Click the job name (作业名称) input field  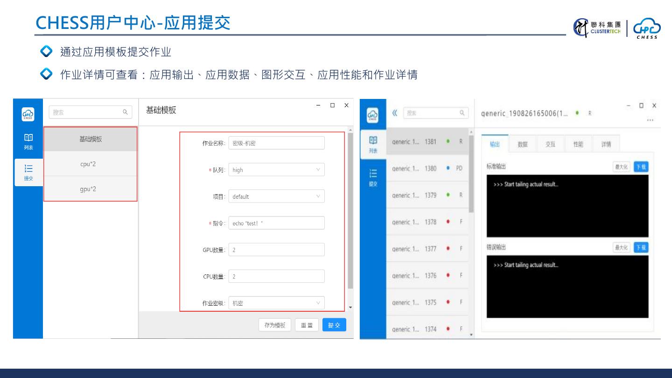(x=276, y=143)
